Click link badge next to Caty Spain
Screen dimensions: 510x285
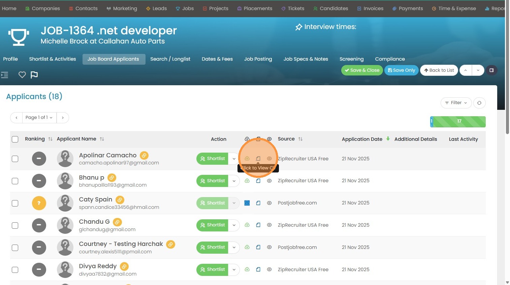coord(120,200)
